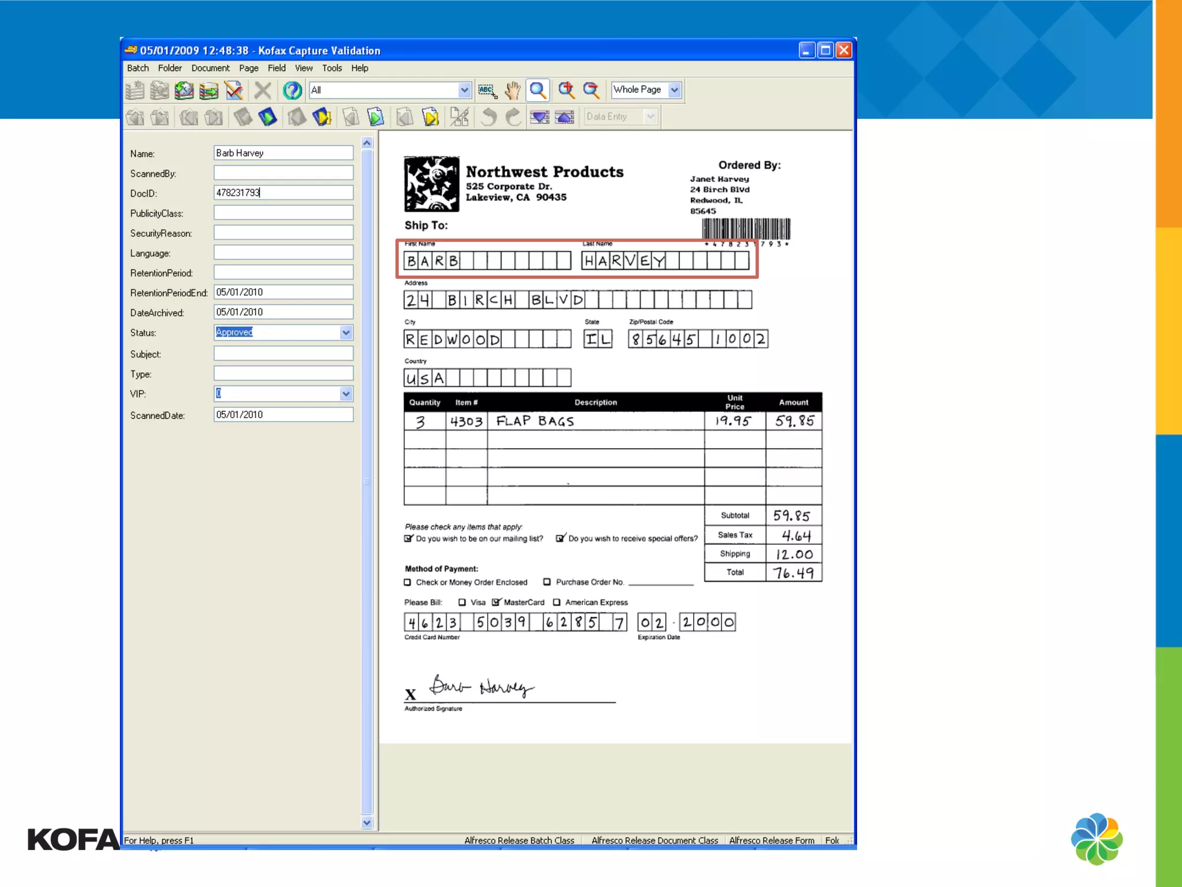Click the MasterCard checkbox on scanned form
Screen dimensions: 1182x887
pos(496,602)
